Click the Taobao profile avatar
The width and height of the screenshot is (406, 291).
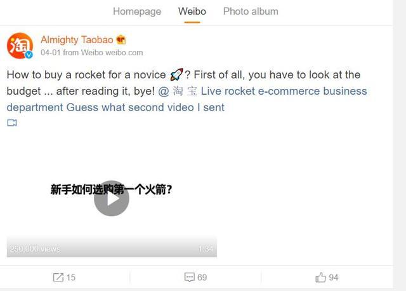[x=20, y=46]
